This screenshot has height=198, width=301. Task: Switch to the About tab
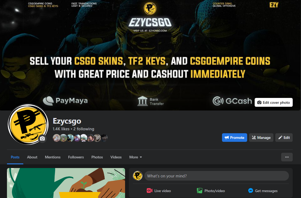point(32,157)
